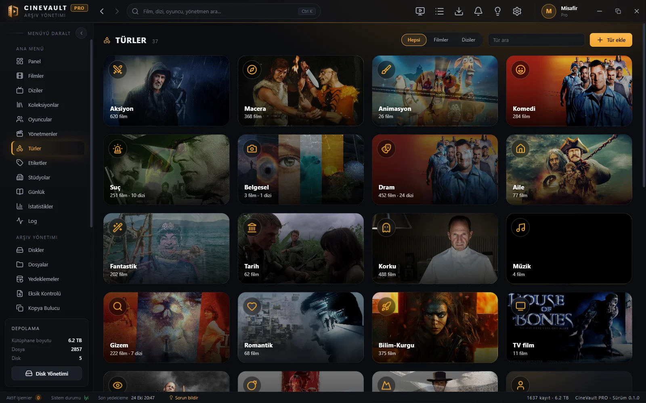Open Koleksiyonlar in the sidebar

coord(48,105)
